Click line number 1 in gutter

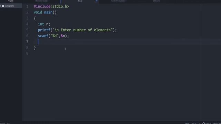click(x=27, y=7)
